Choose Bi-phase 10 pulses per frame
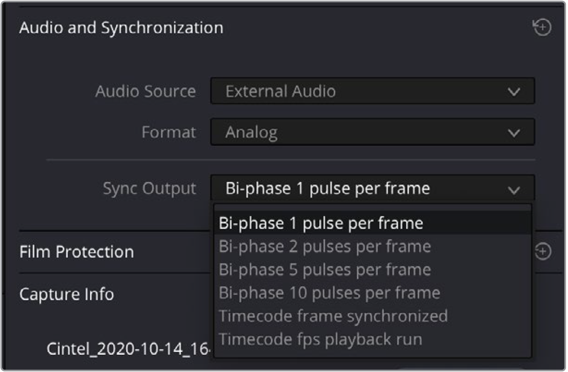Image resolution: width=568 pixels, height=372 pixels. coord(372,293)
